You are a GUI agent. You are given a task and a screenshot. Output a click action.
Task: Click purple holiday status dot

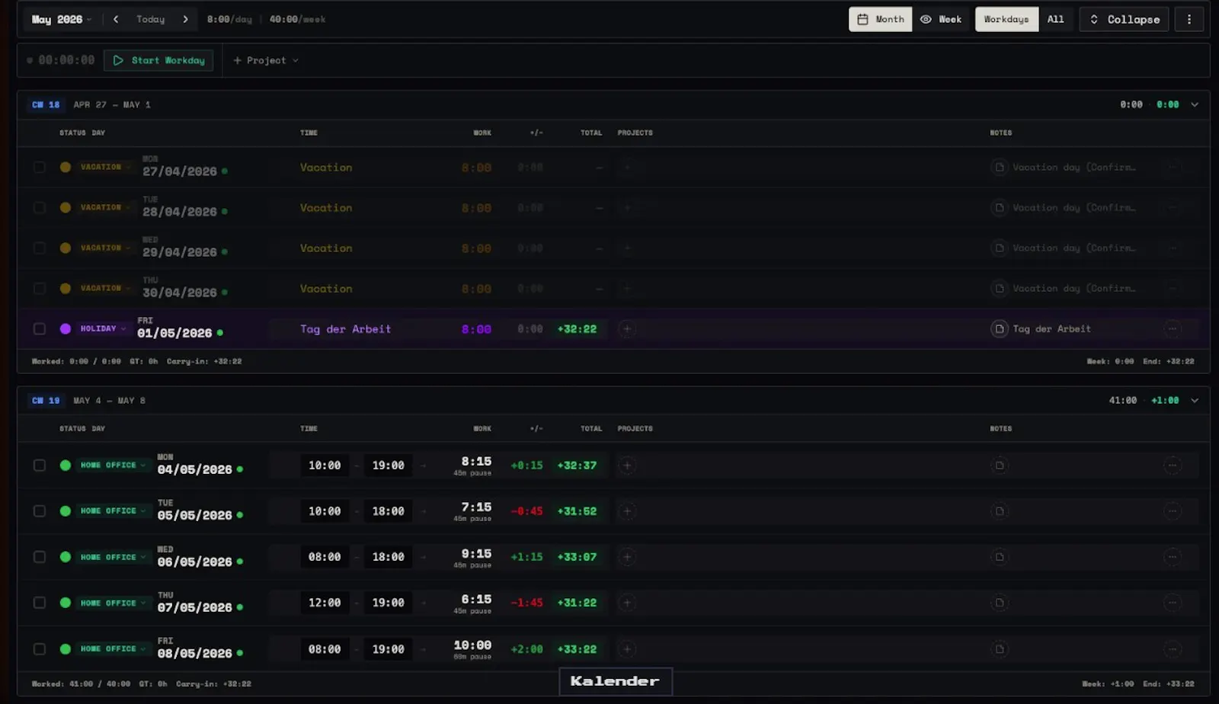pos(66,329)
